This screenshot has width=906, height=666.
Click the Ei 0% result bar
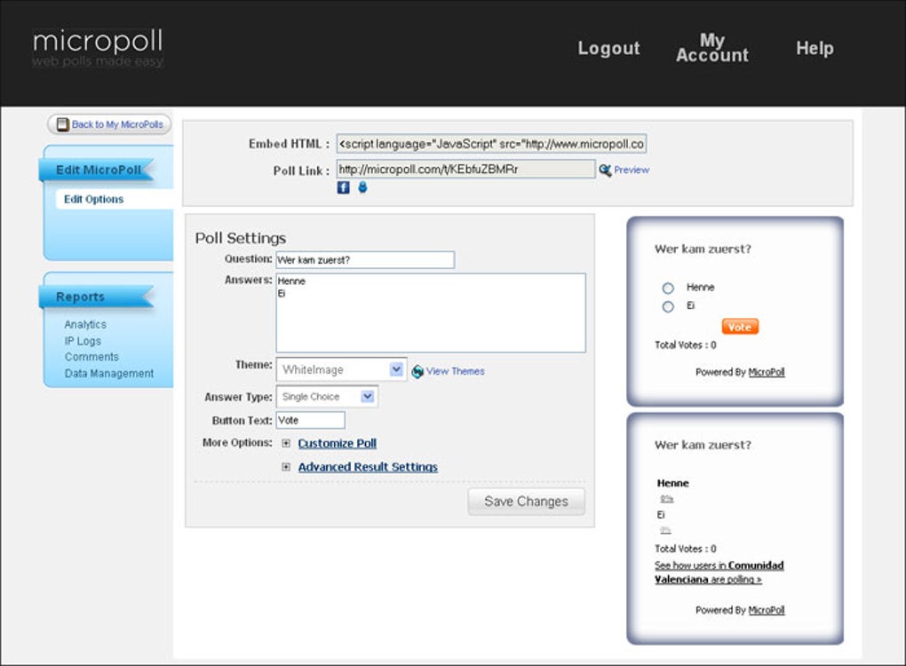pos(665,530)
